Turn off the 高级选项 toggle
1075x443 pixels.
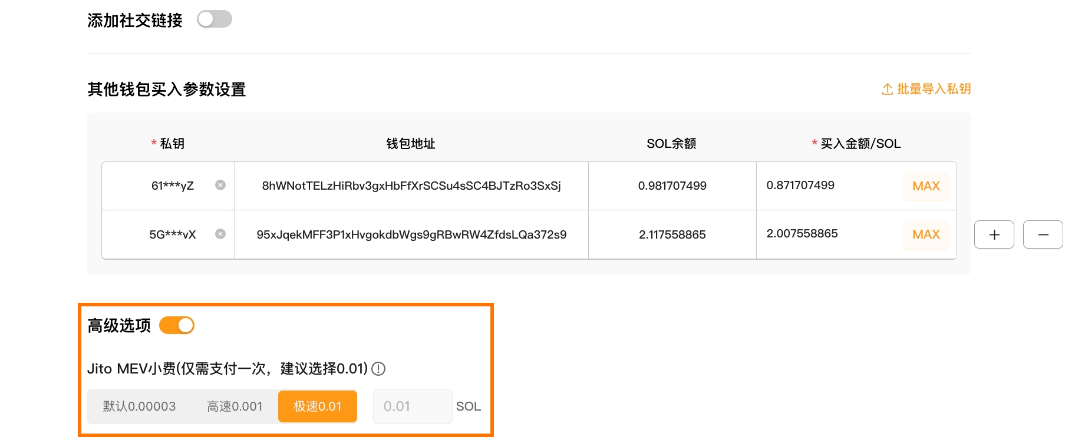(x=177, y=325)
